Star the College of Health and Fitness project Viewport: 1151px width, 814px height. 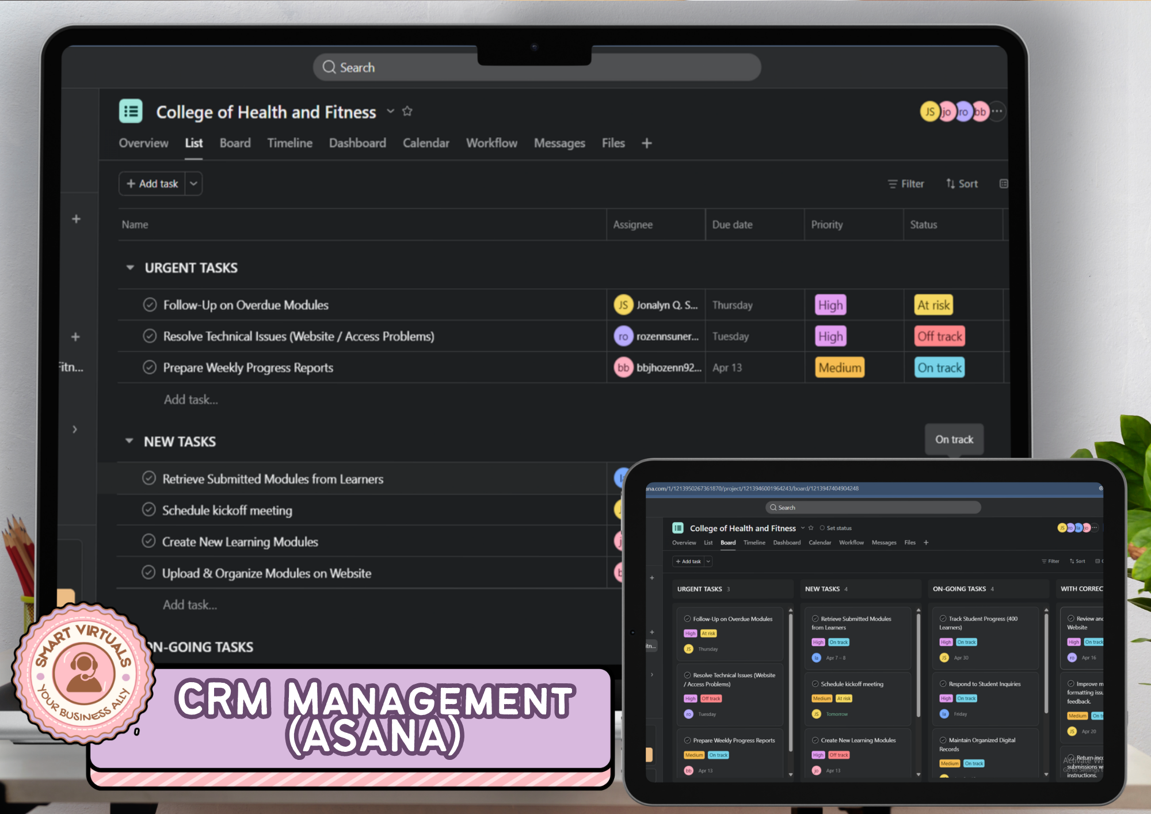tap(407, 111)
